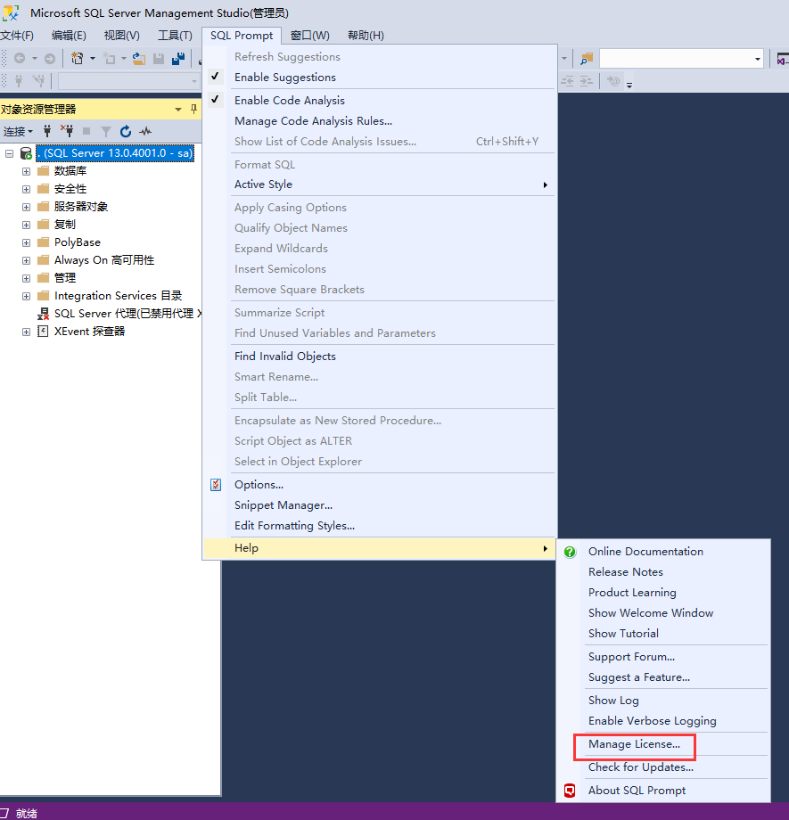Open the 连接 dropdown in Object Explorer
The image size is (789, 820).
coord(18,131)
